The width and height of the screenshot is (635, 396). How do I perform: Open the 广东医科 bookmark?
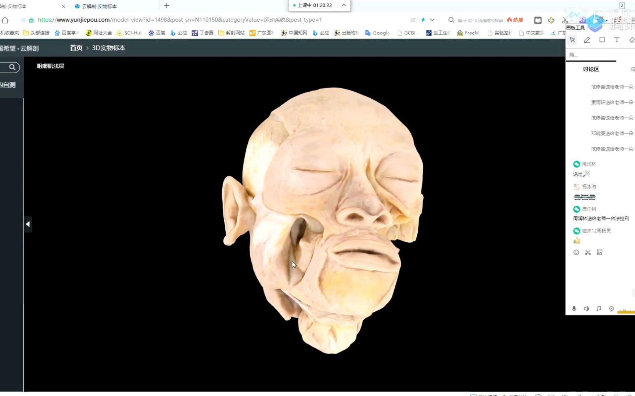tap(262, 33)
